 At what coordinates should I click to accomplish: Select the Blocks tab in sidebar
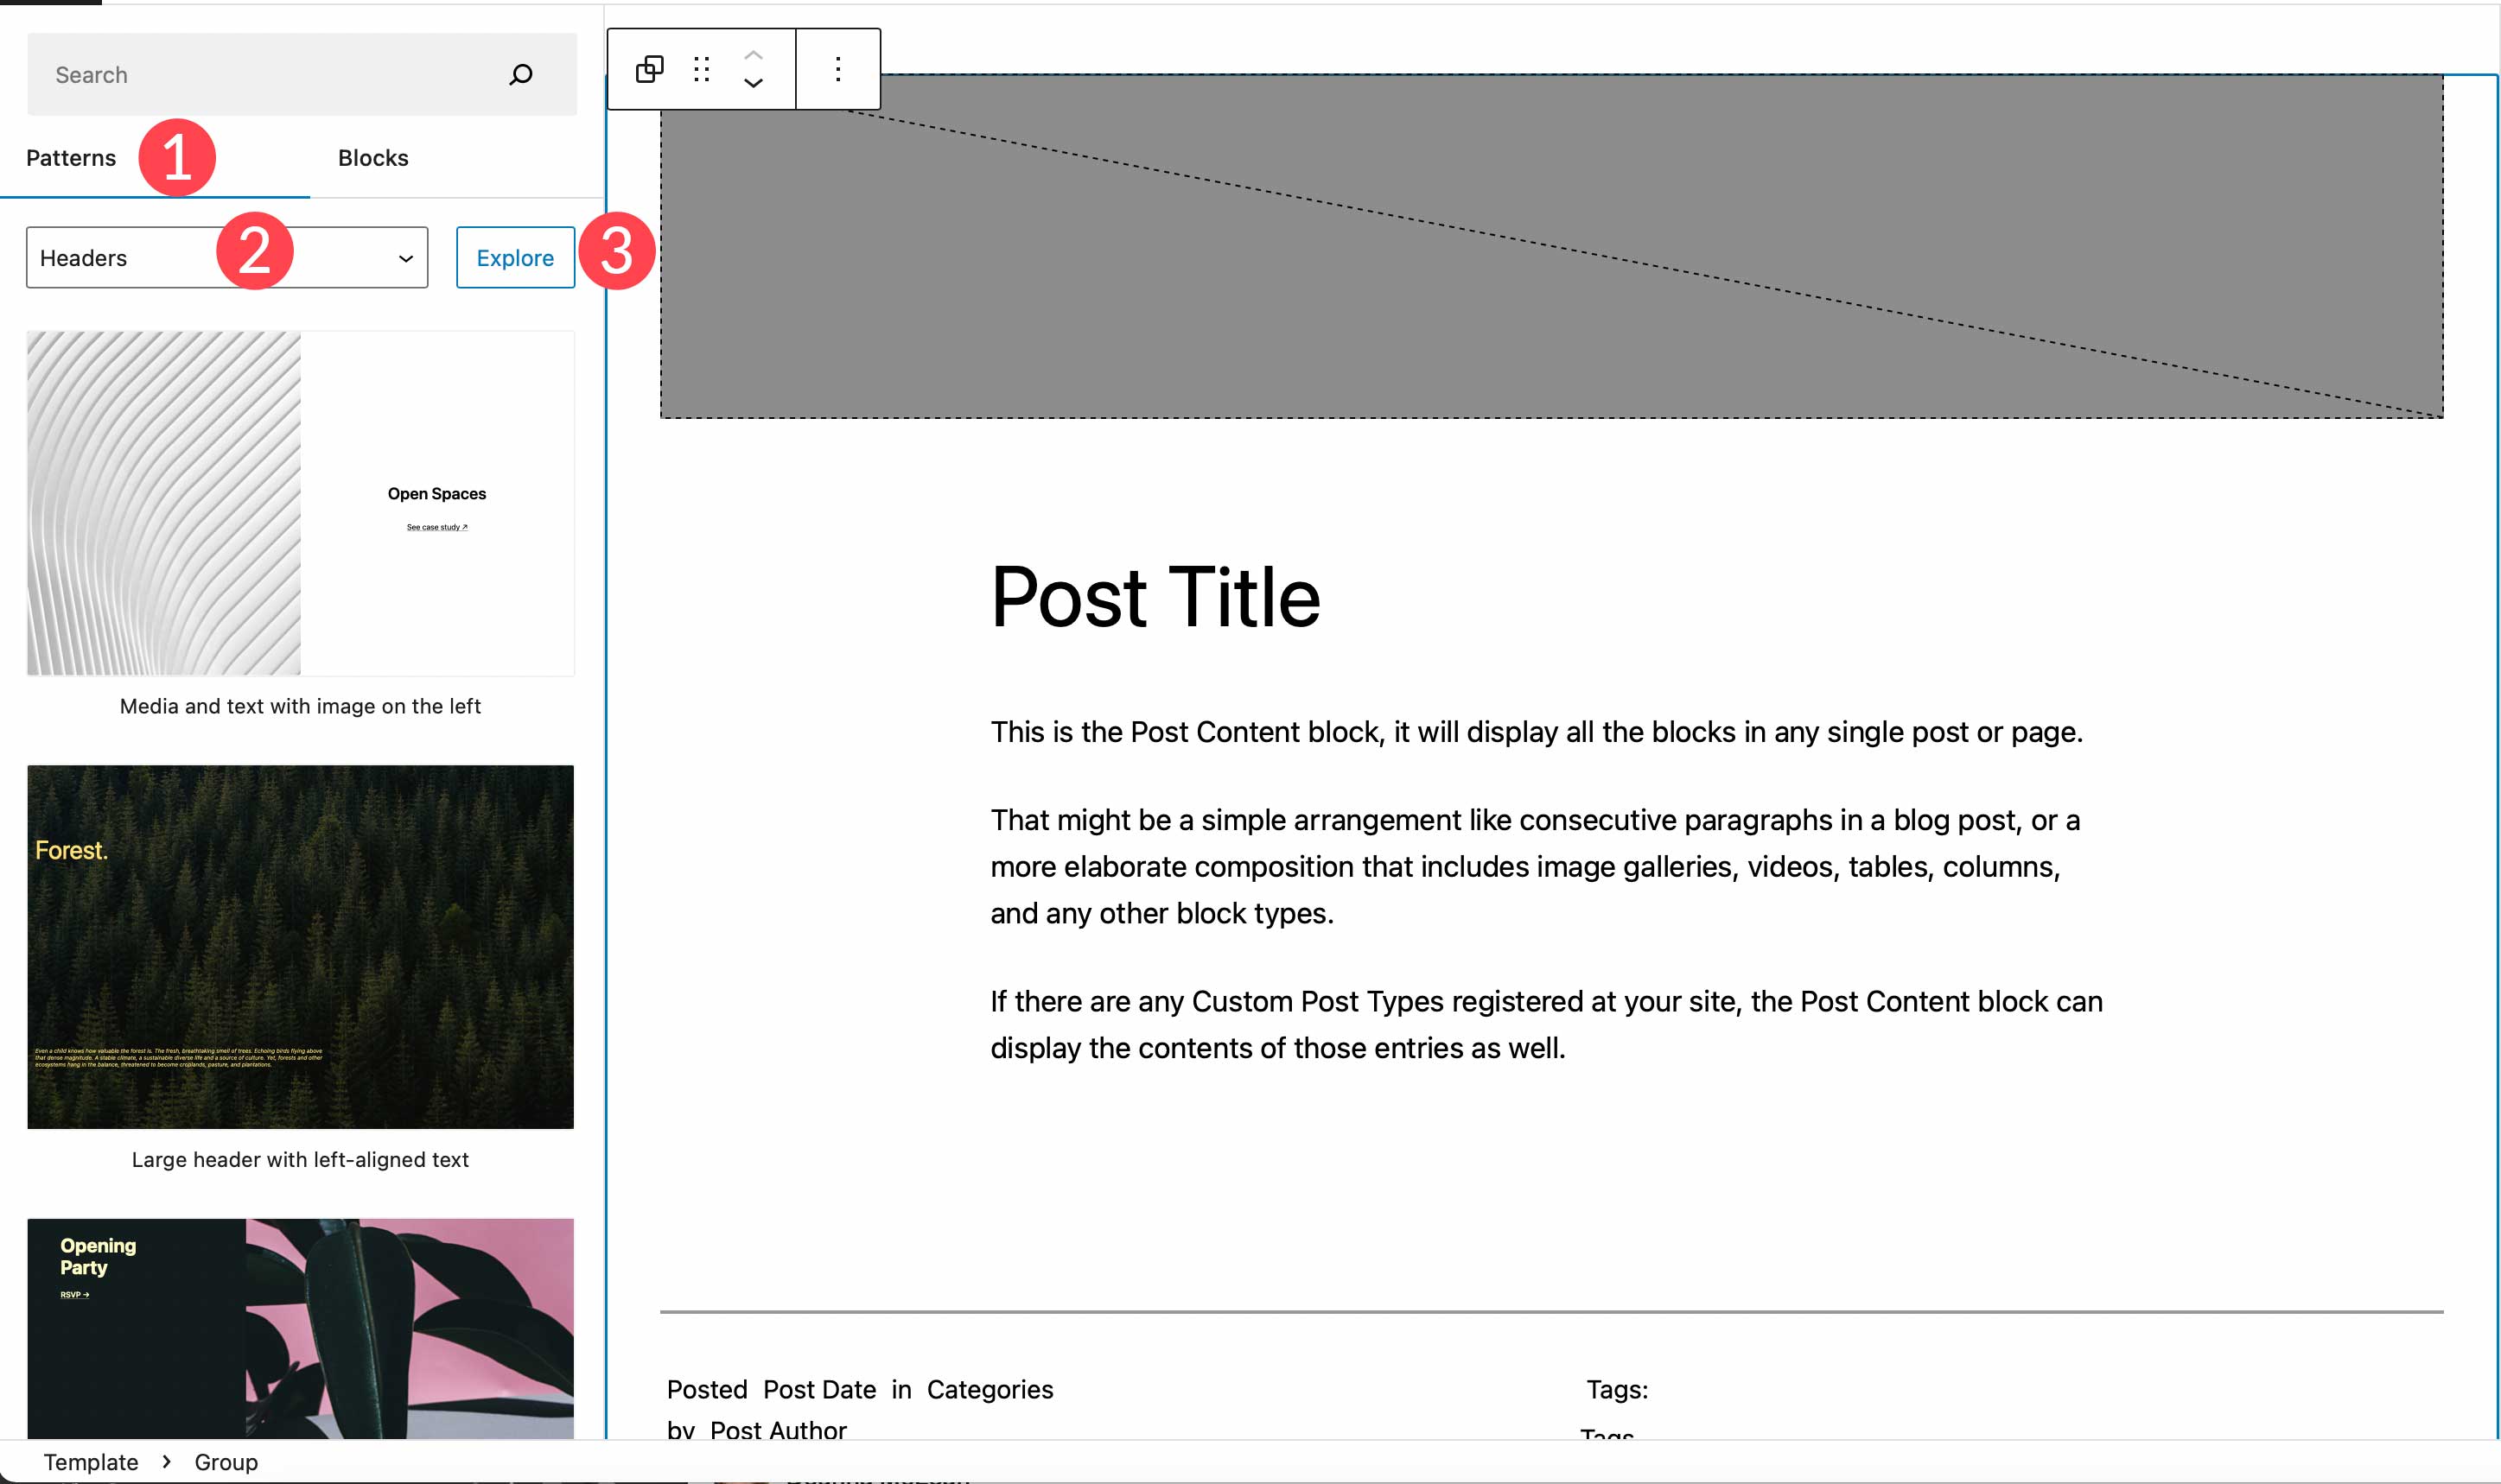coord(373,157)
